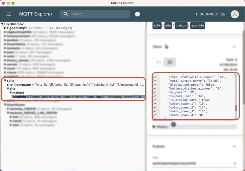Click the "total_output_power" line
Viewport: 245px width, 171px height.
click(x=195, y=81)
